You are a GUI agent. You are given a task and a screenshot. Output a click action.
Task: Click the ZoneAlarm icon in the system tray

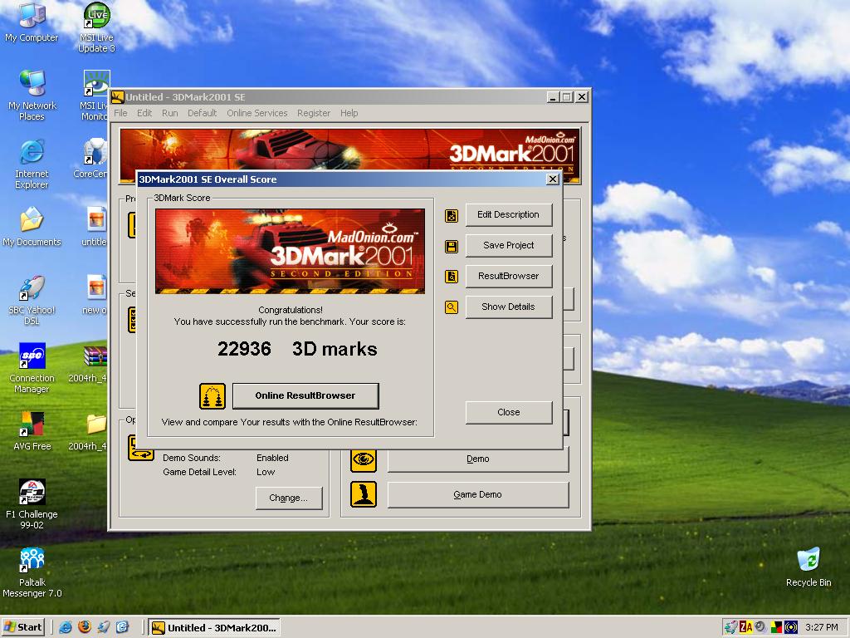tap(745, 627)
